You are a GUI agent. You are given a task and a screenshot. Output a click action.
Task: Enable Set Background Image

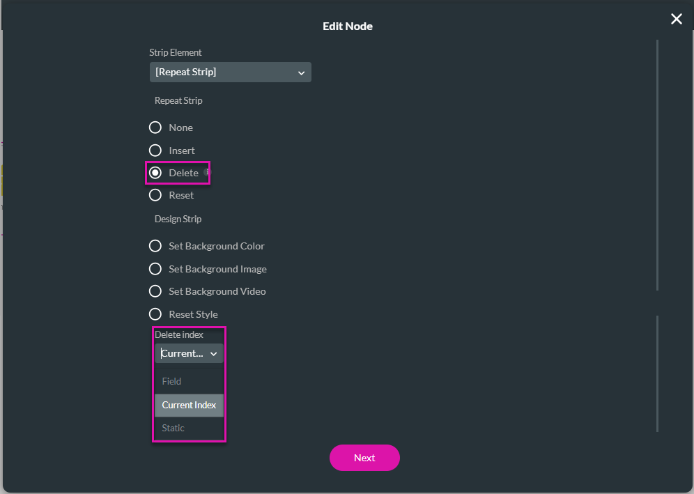tap(155, 269)
